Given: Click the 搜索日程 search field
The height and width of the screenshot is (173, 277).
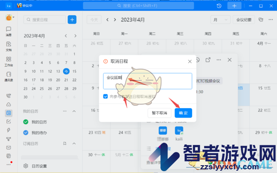Looking at the screenshot, I should 44,19.
